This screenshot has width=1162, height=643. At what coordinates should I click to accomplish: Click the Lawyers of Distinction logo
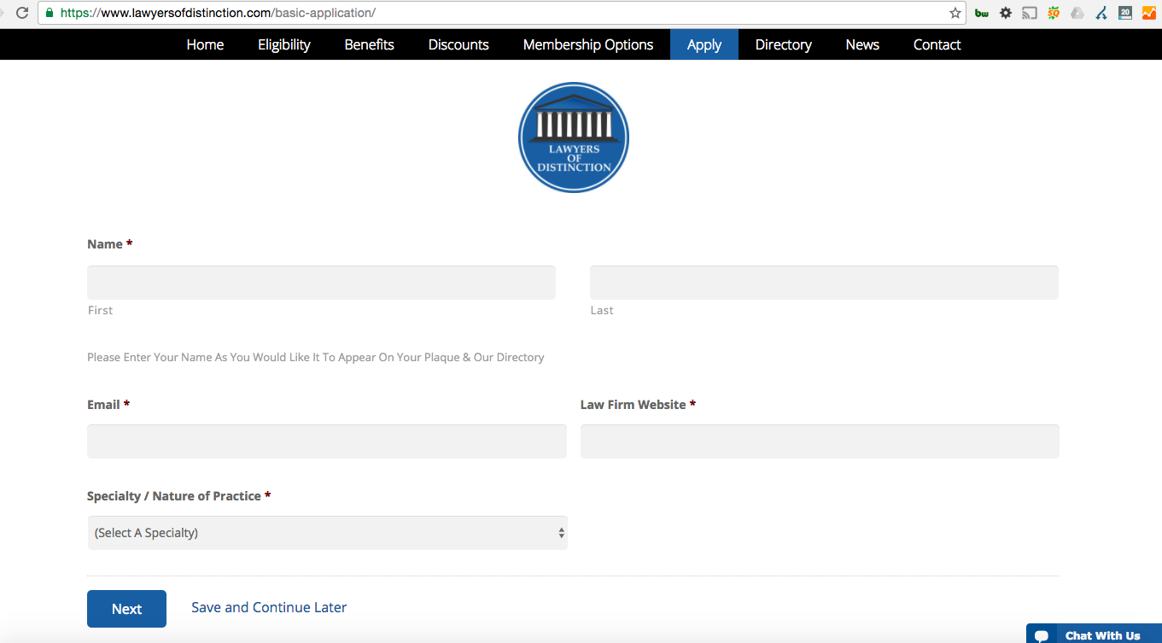tap(574, 137)
